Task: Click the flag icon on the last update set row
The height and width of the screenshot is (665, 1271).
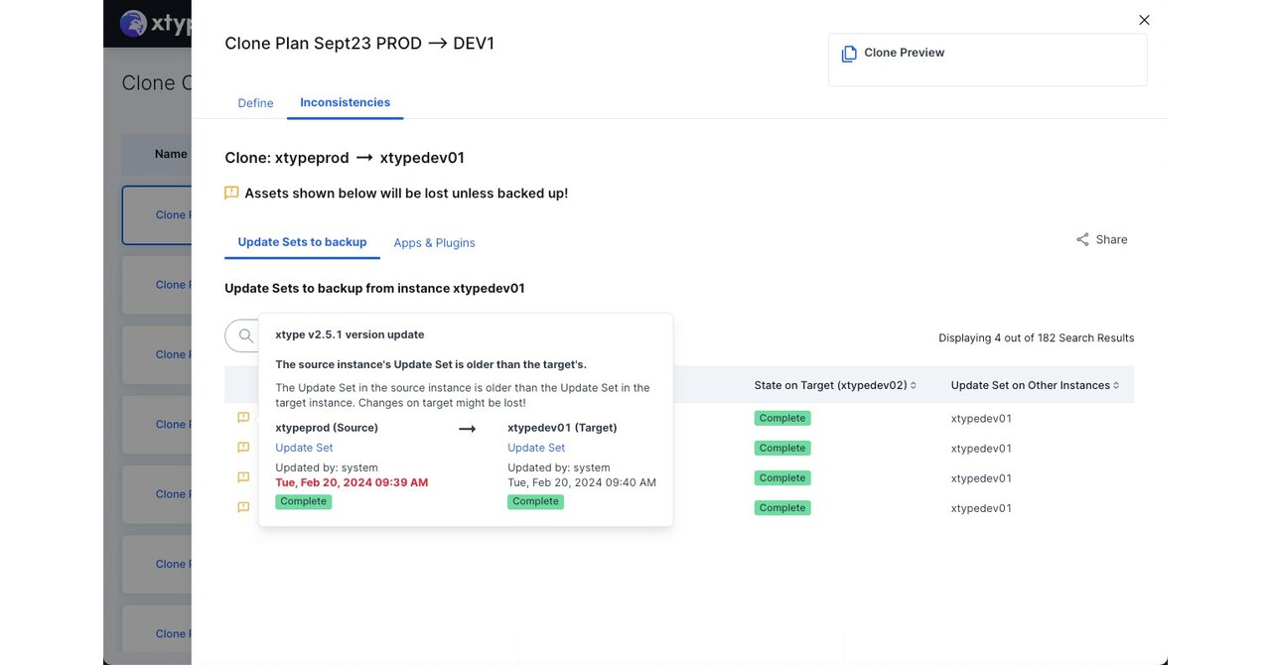Action: point(243,507)
